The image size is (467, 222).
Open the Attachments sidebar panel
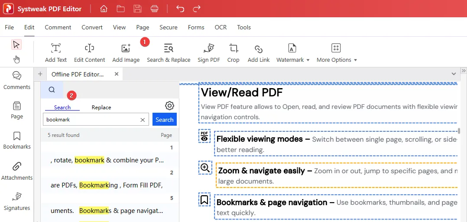[16, 171]
